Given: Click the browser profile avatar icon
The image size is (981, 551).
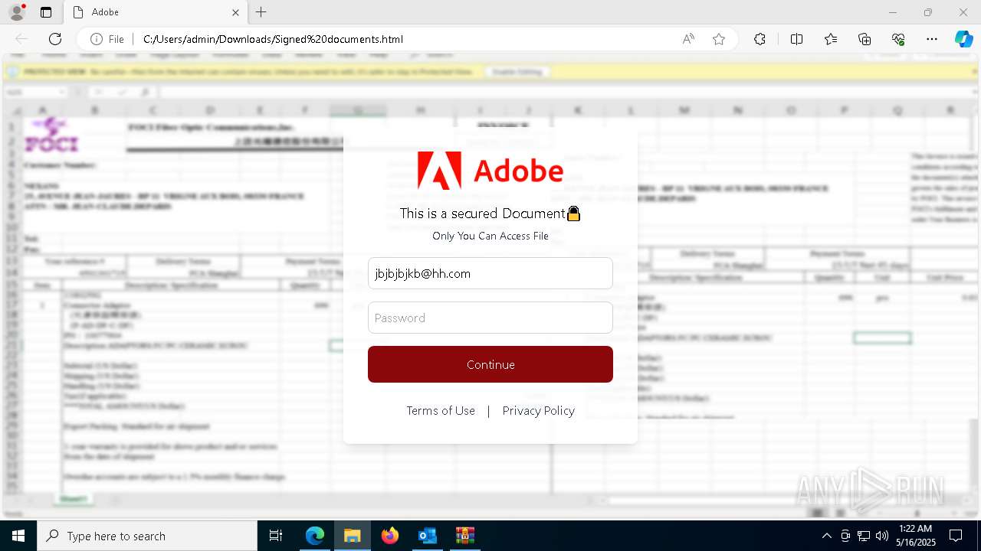Looking at the screenshot, I should [17, 12].
